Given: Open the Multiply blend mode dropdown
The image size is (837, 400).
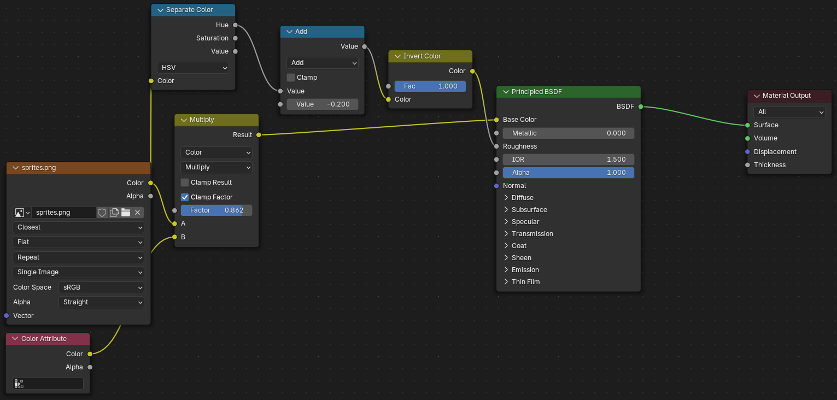Looking at the screenshot, I should [x=216, y=167].
